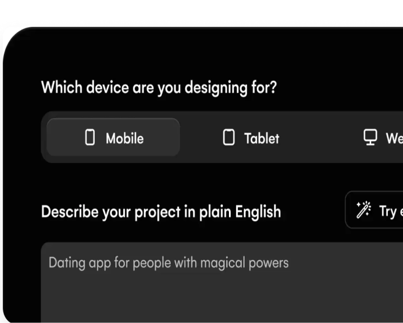
Task: Click the tablet device icon
Action: pyautogui.click(x=228, y=137)
